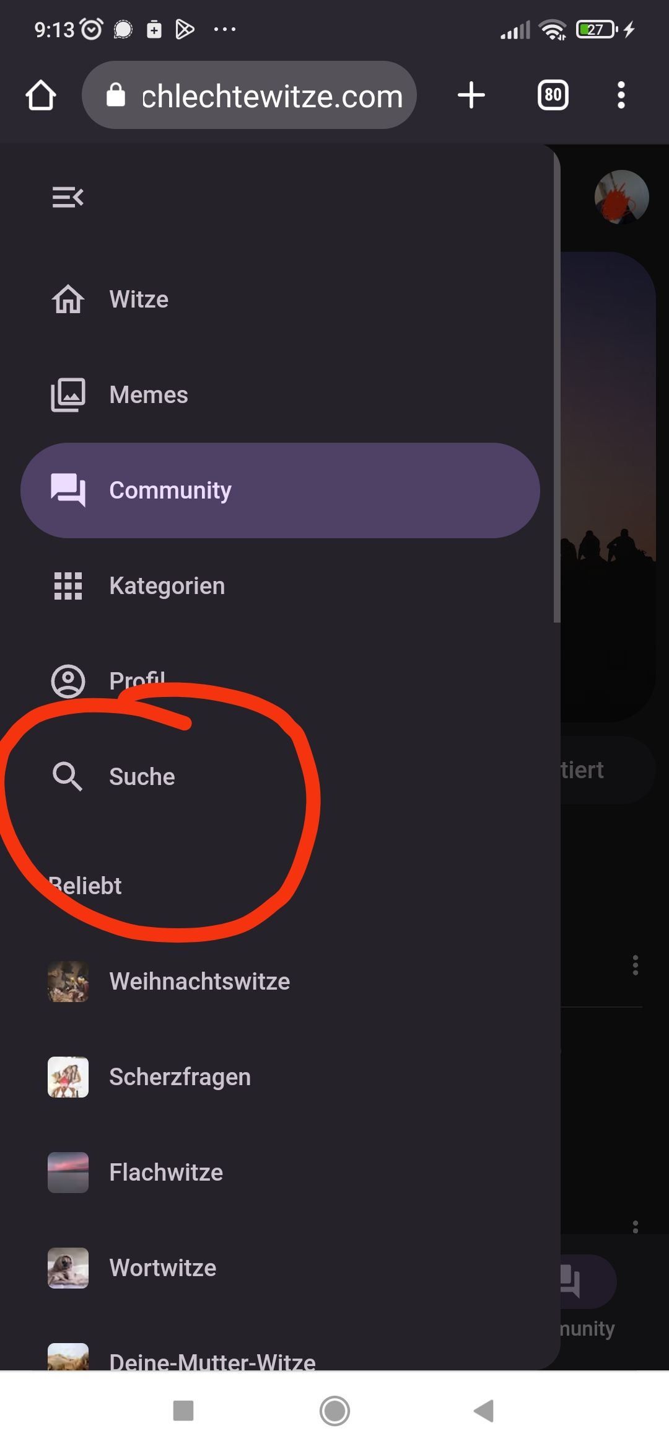
Task: Select the Community menu item
Action: (x=280, y=490)
